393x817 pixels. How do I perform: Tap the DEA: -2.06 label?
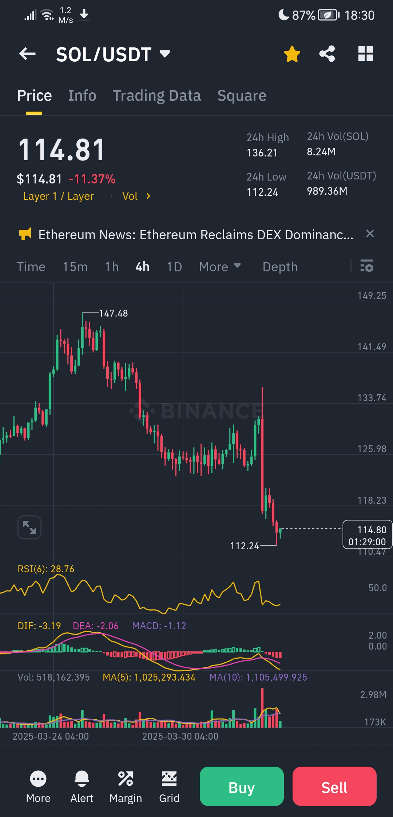96,626
